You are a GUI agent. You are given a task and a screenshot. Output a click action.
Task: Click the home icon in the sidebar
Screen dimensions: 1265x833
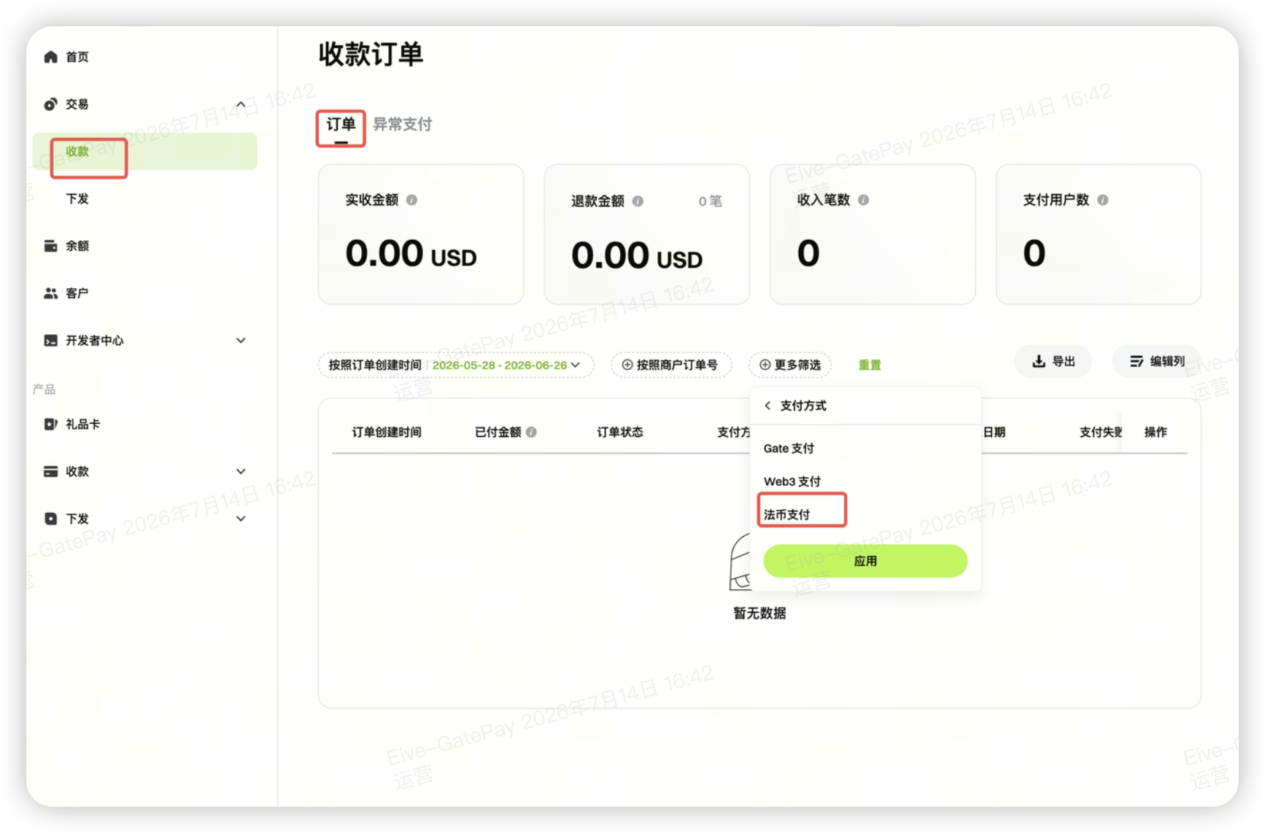pyautogui.click(x=50, y=57)
